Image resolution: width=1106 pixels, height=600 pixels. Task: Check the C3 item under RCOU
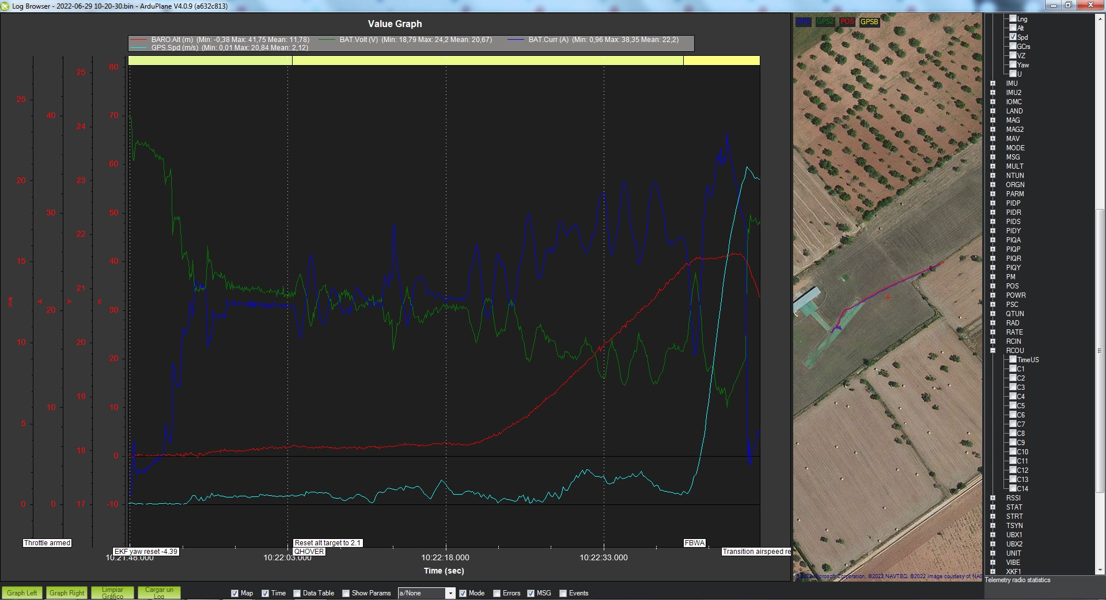point(1013,387)
